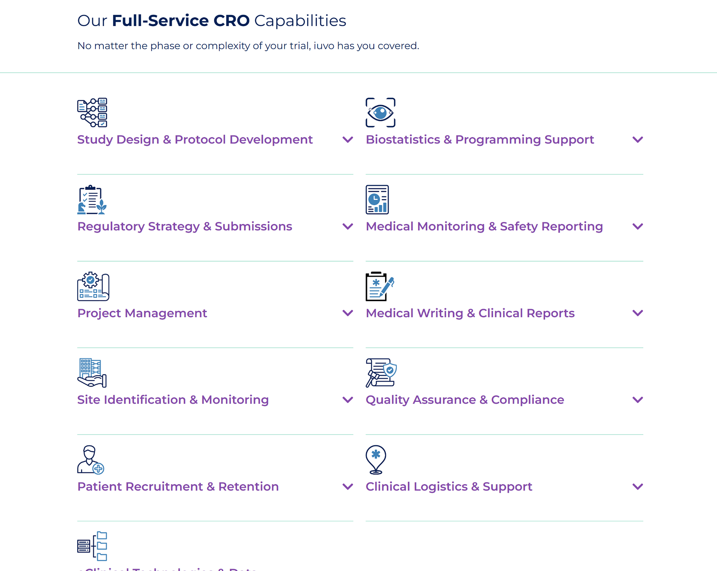717x571 pixels.
Task: Click the Site Identification building hand icon
Action: click(x=92, y=373)
